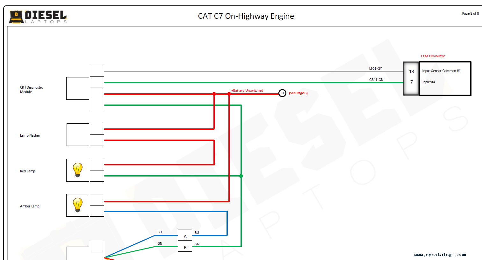Click the "+Battery Unswitched" label
The width and height of the screenshot is (482, 260).
[247, 90]
